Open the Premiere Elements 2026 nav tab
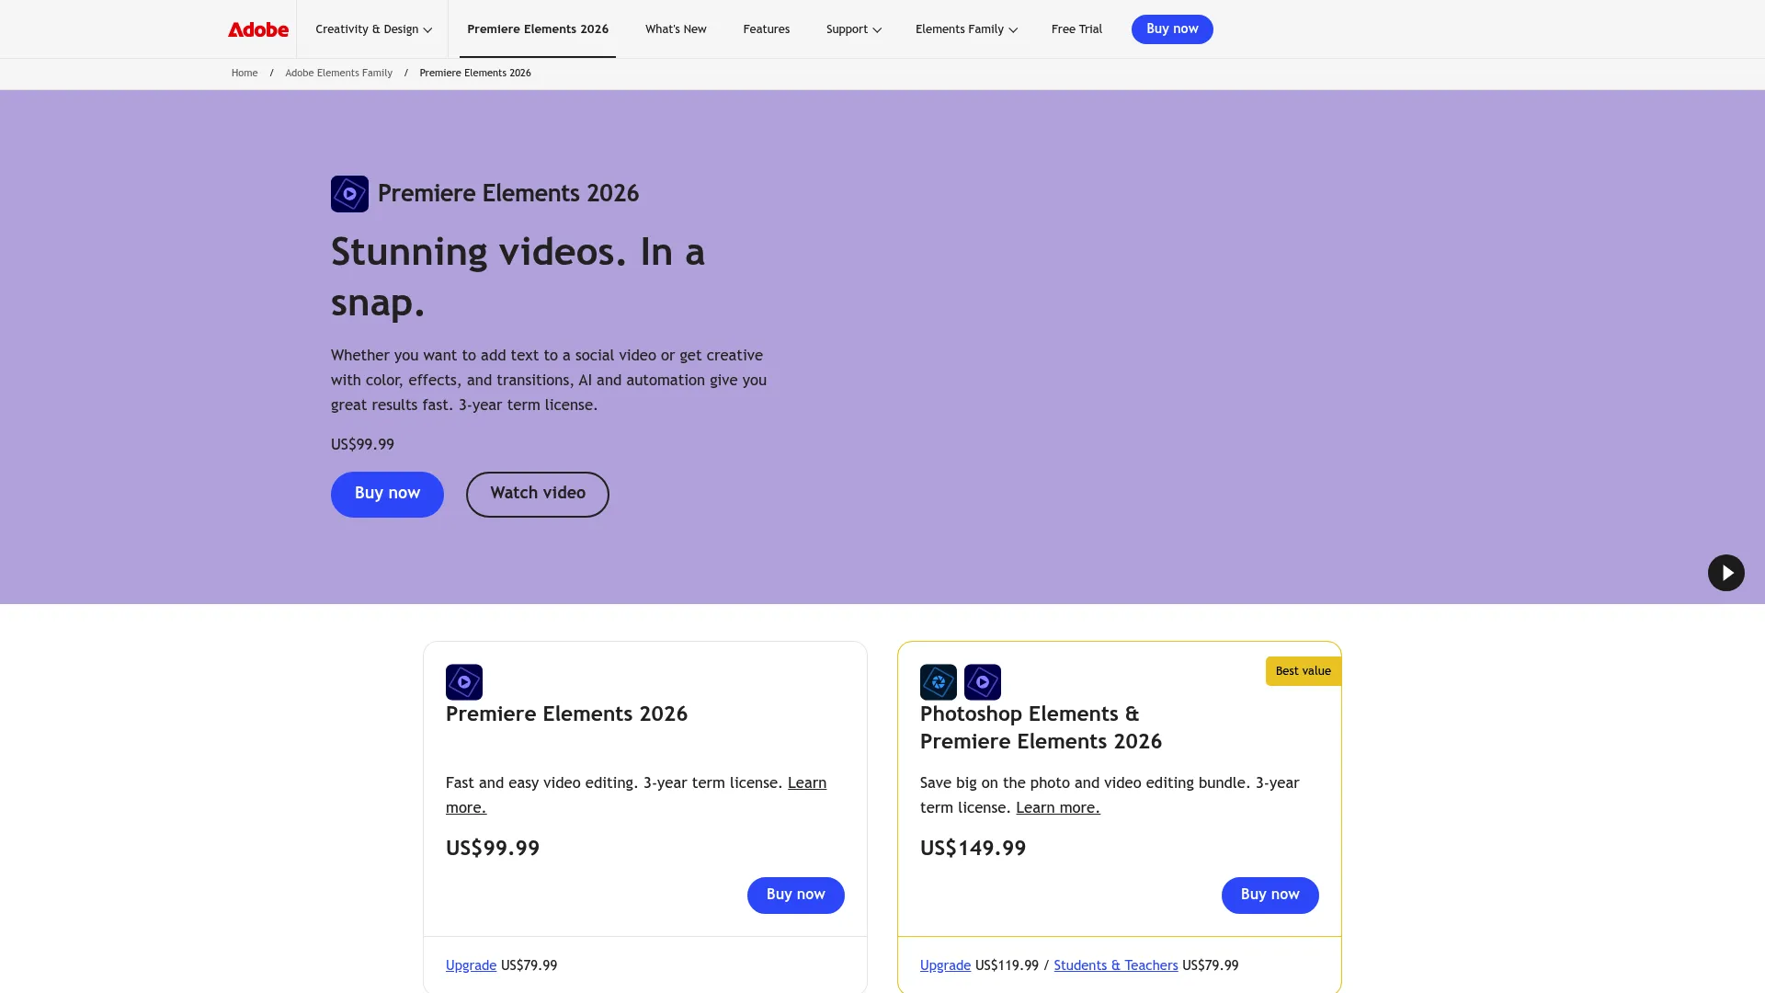Viewport: 1765px width, 993px height. click(x=538, y=29)
